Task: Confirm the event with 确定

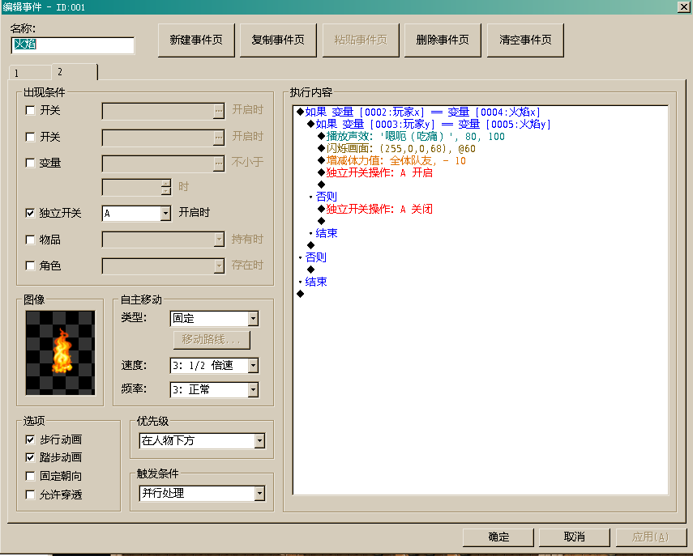Action: [498, 537]
